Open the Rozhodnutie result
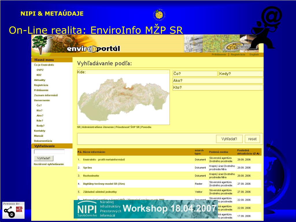296x222 pixels. (91, 176)
